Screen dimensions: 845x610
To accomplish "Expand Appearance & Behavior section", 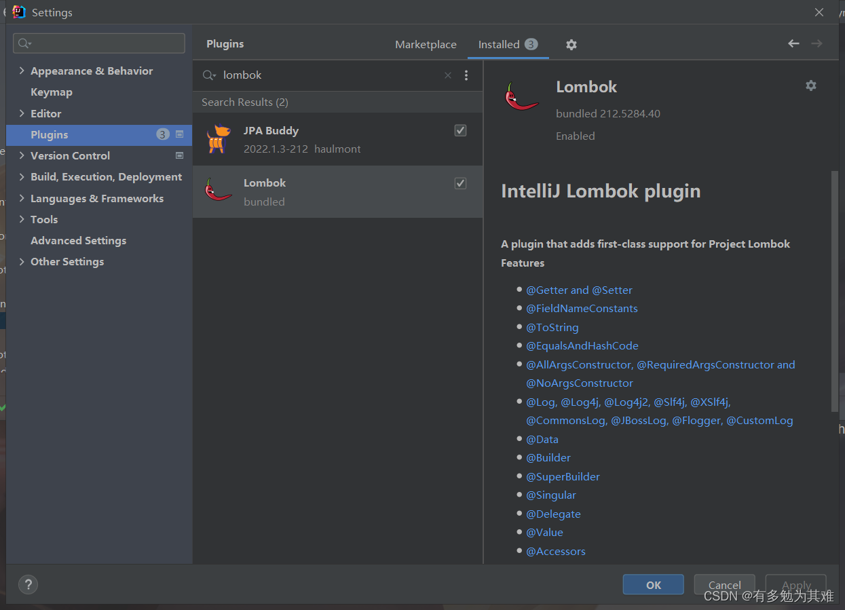I will [x=22, y=71].
